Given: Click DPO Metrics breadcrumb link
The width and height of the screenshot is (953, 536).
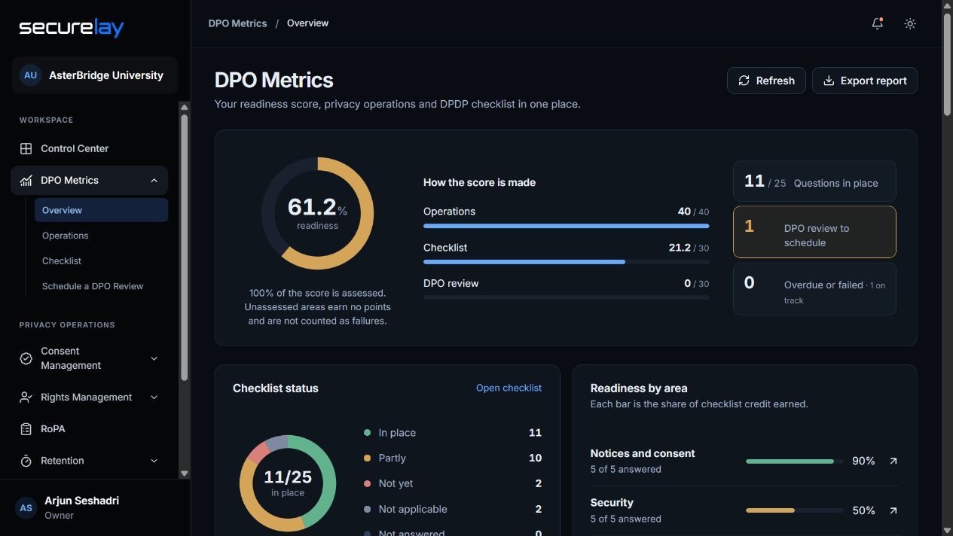Looking at the screenshot, I should pos(237,23).
